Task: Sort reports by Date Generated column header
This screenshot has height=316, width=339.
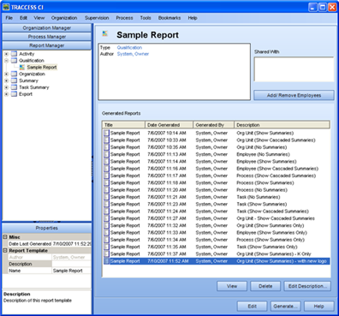Action: coord(169,125)
